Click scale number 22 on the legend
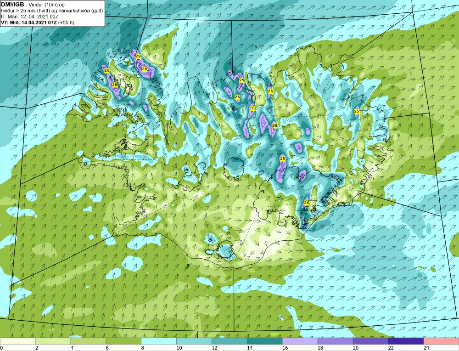Screen dimensions: 459x351 [x=391, y=348]
